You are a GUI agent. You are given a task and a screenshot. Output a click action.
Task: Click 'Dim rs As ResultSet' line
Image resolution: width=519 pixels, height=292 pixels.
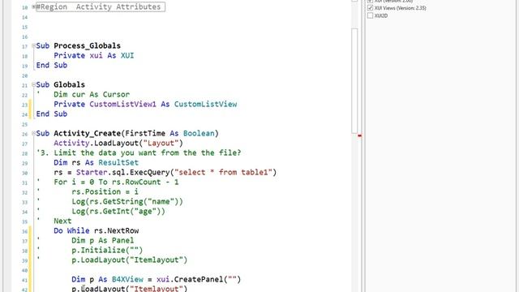(x=96, y=162)
